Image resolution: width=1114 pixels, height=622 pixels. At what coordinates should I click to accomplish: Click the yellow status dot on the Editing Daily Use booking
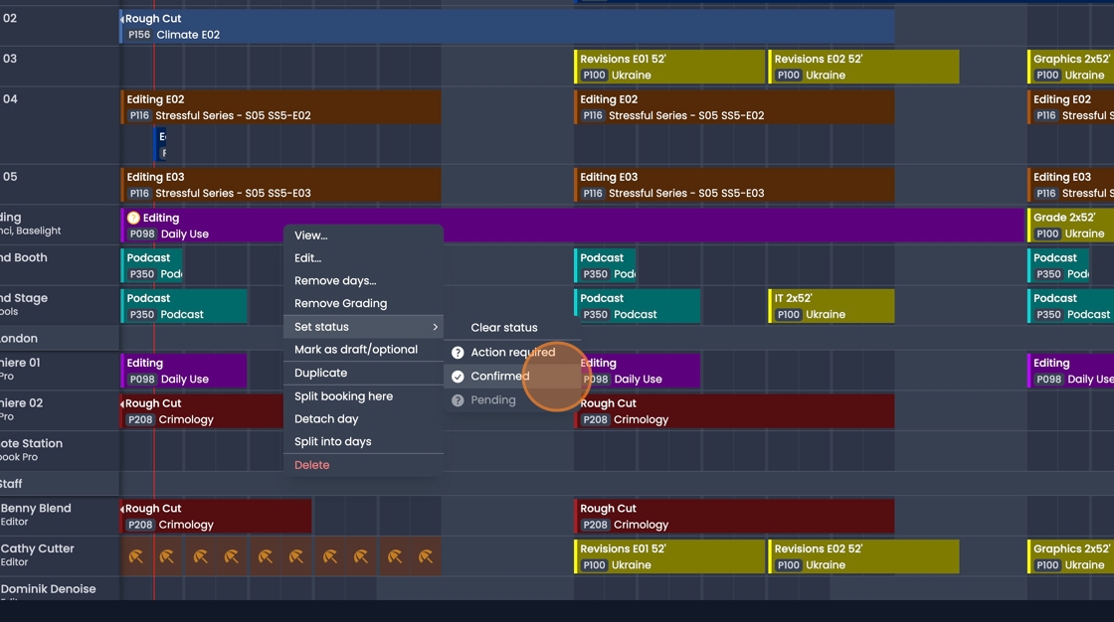pos(132,217)
